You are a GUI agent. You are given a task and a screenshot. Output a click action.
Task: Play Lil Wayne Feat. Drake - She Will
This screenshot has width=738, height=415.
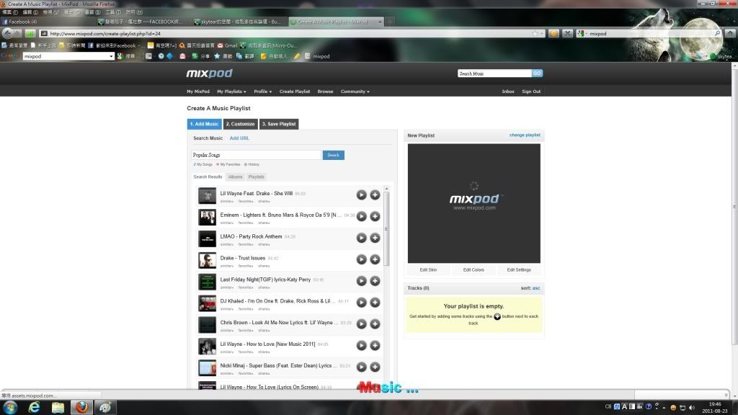coord(361,195)
